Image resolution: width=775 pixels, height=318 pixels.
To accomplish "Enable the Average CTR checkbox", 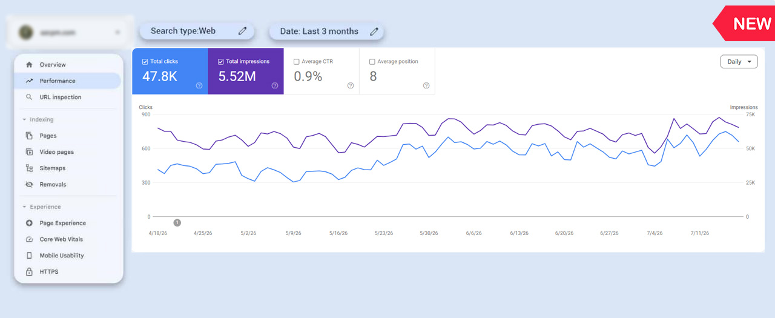I will click(296, 61).
